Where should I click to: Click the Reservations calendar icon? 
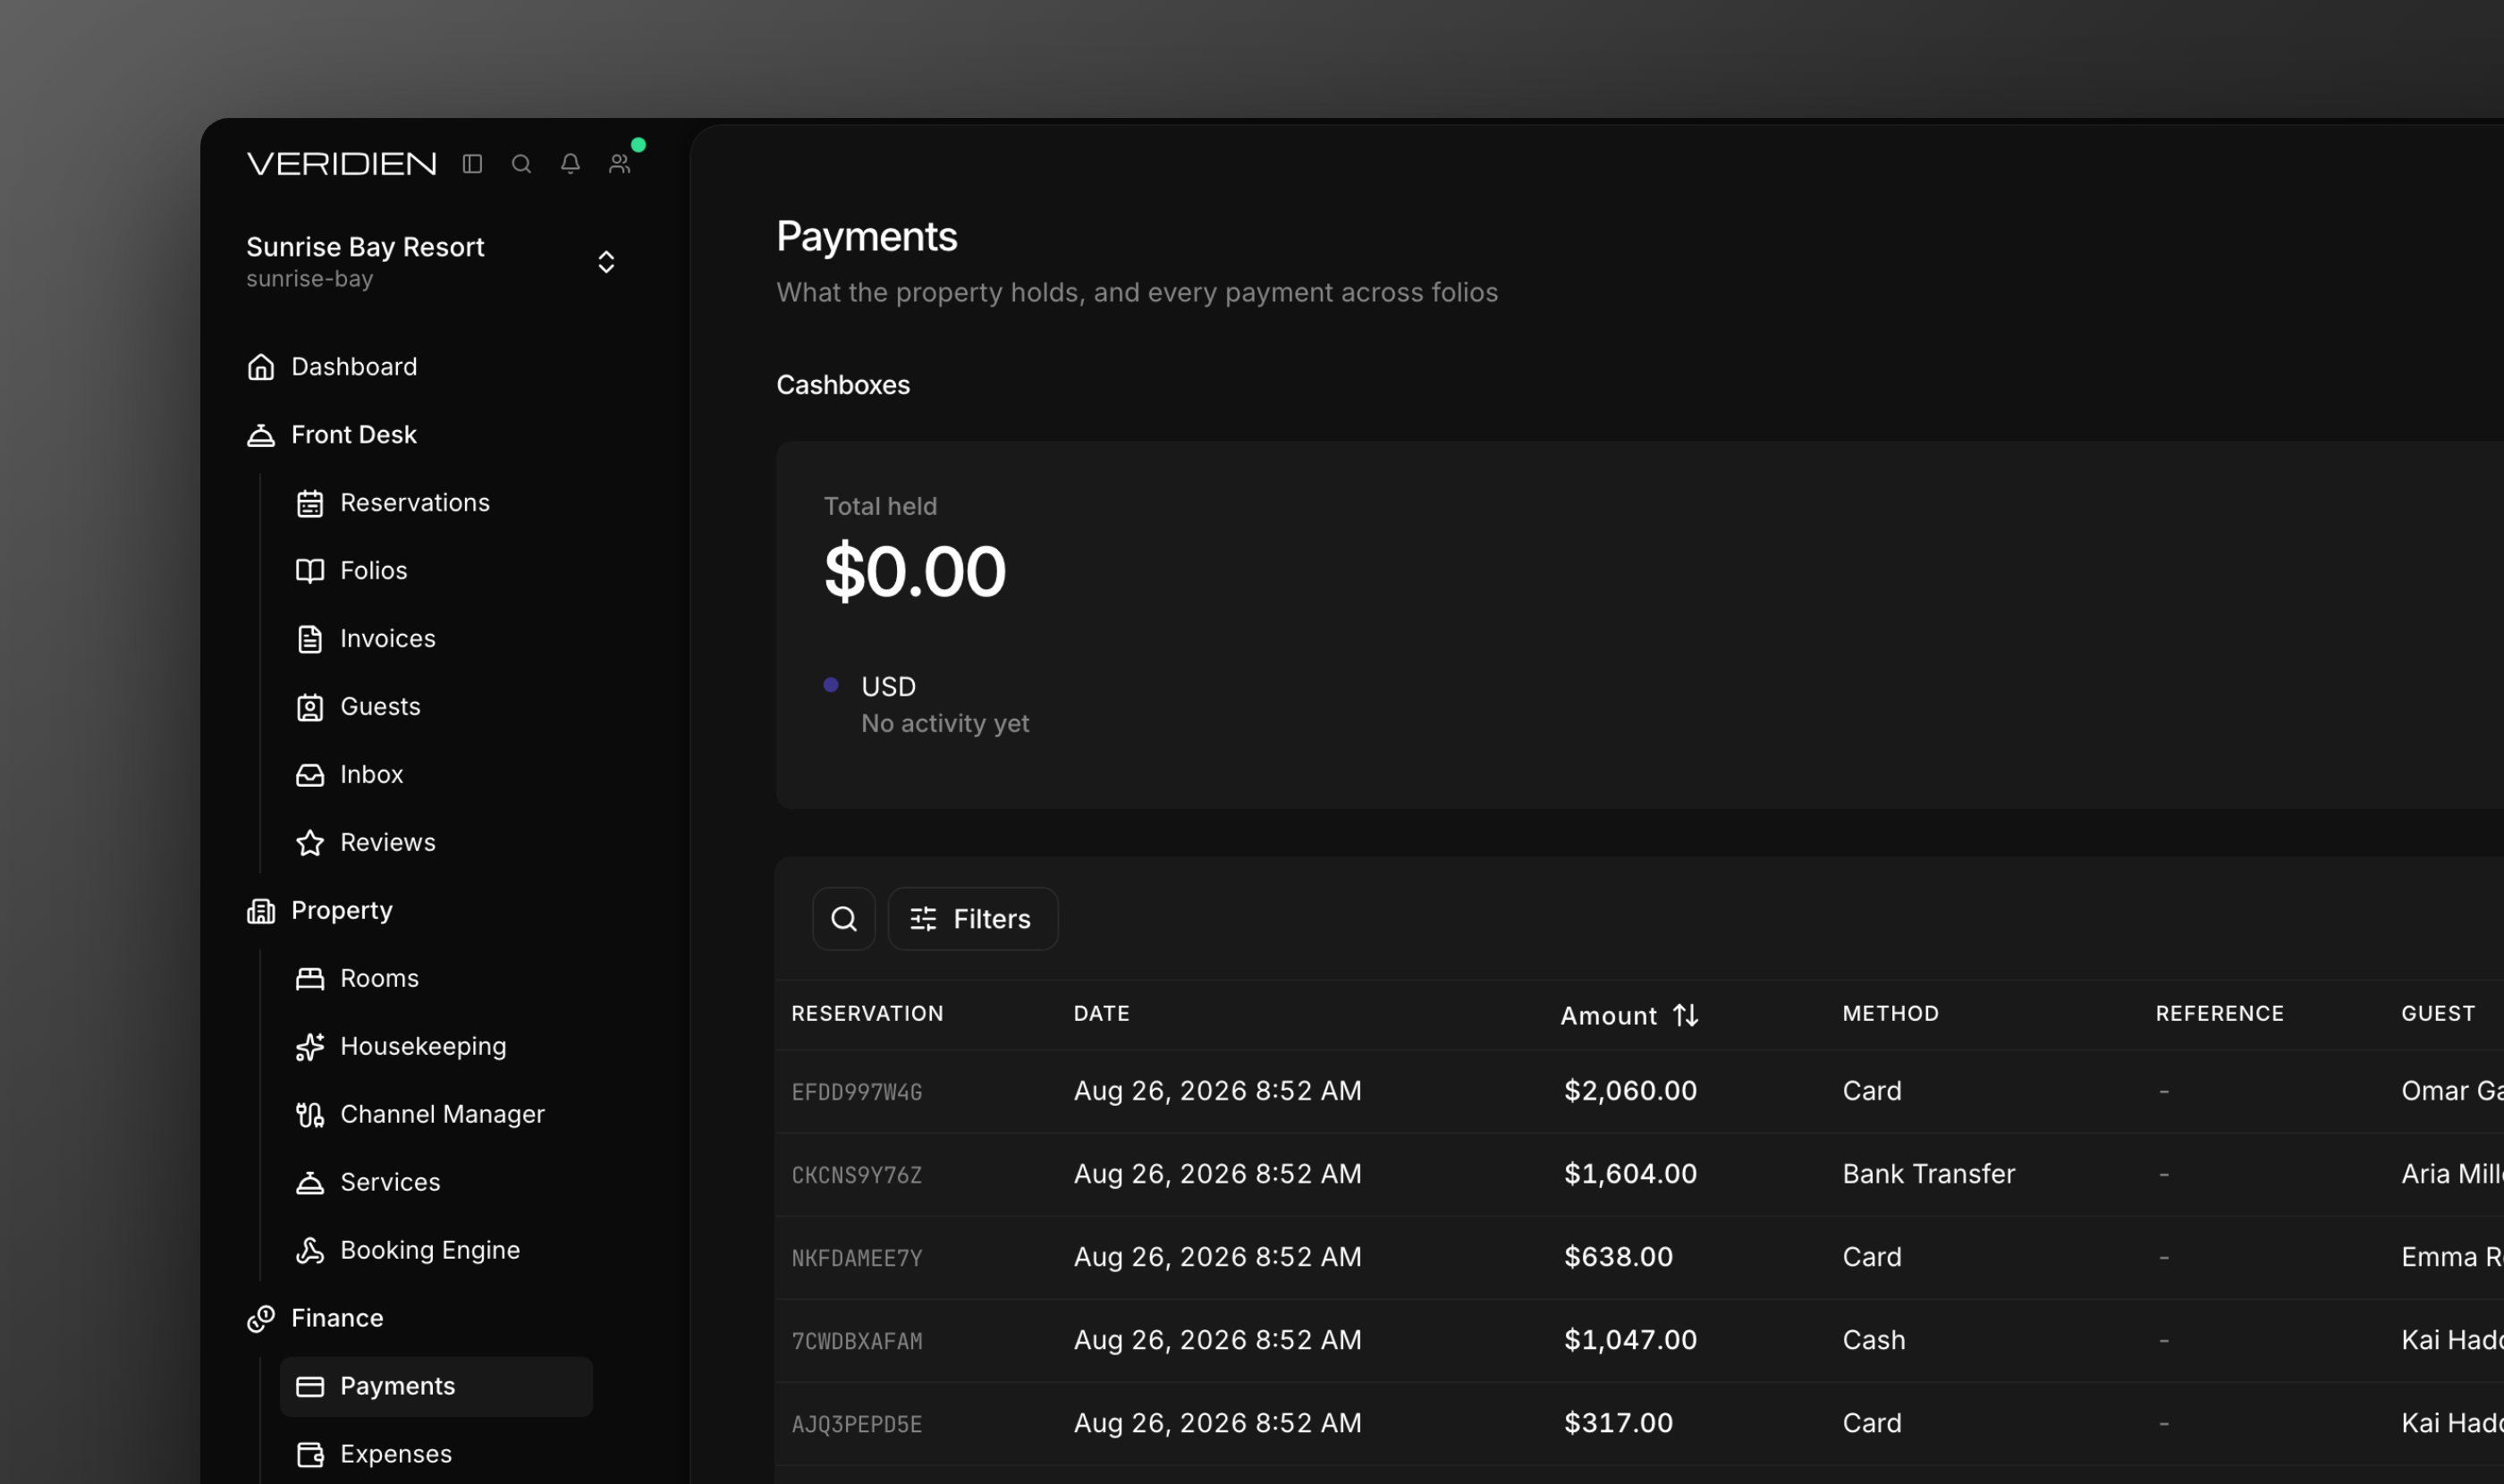(x=310, y=503)
